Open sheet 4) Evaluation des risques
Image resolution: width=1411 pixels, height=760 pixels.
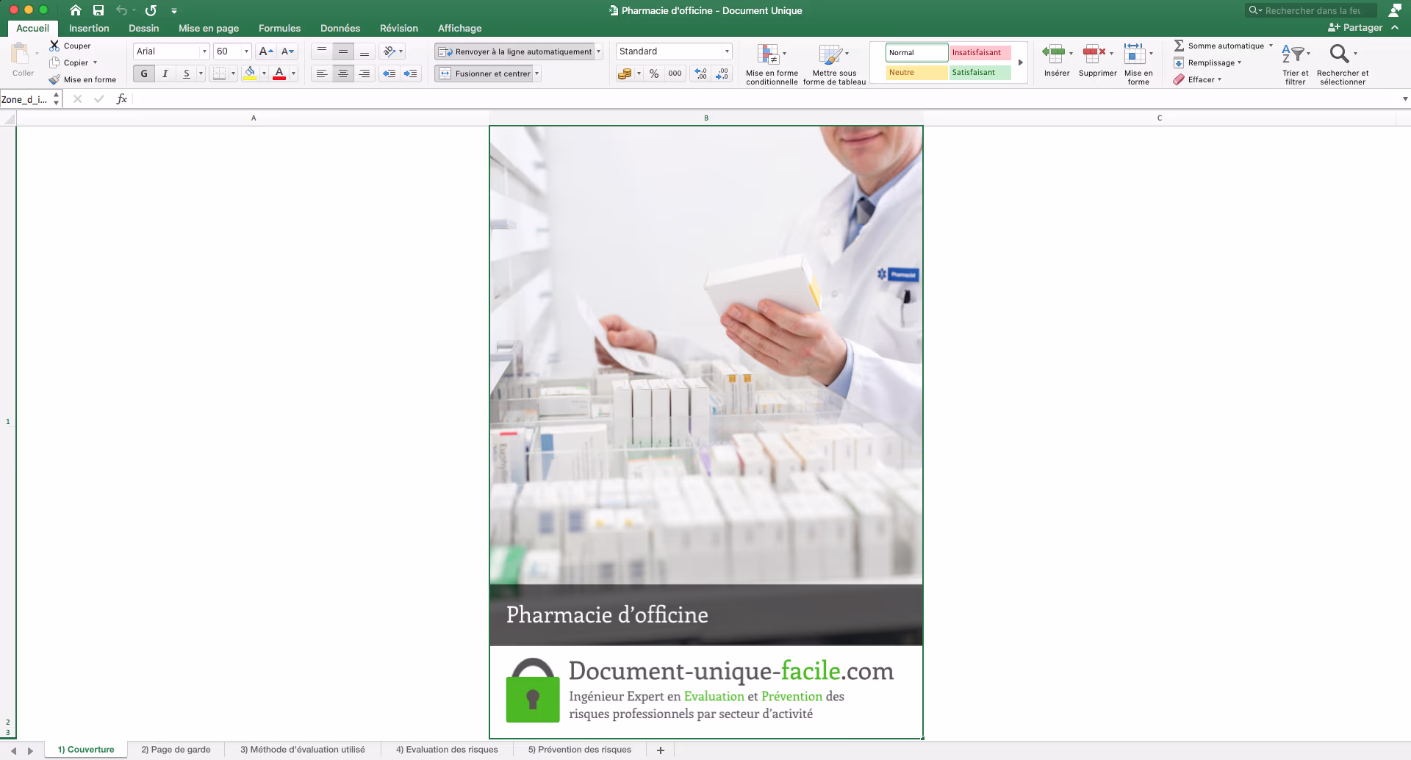[447, 750]
